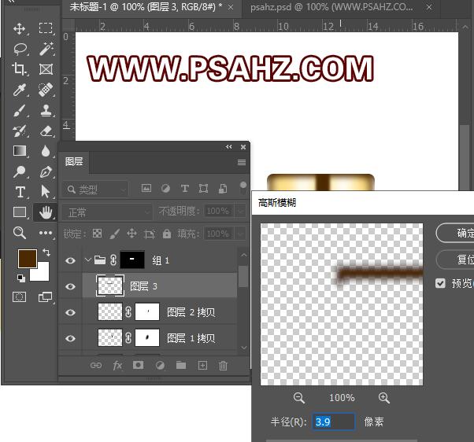Select the Pen tool
Viewport: 474px width, 442px height.
46,171
